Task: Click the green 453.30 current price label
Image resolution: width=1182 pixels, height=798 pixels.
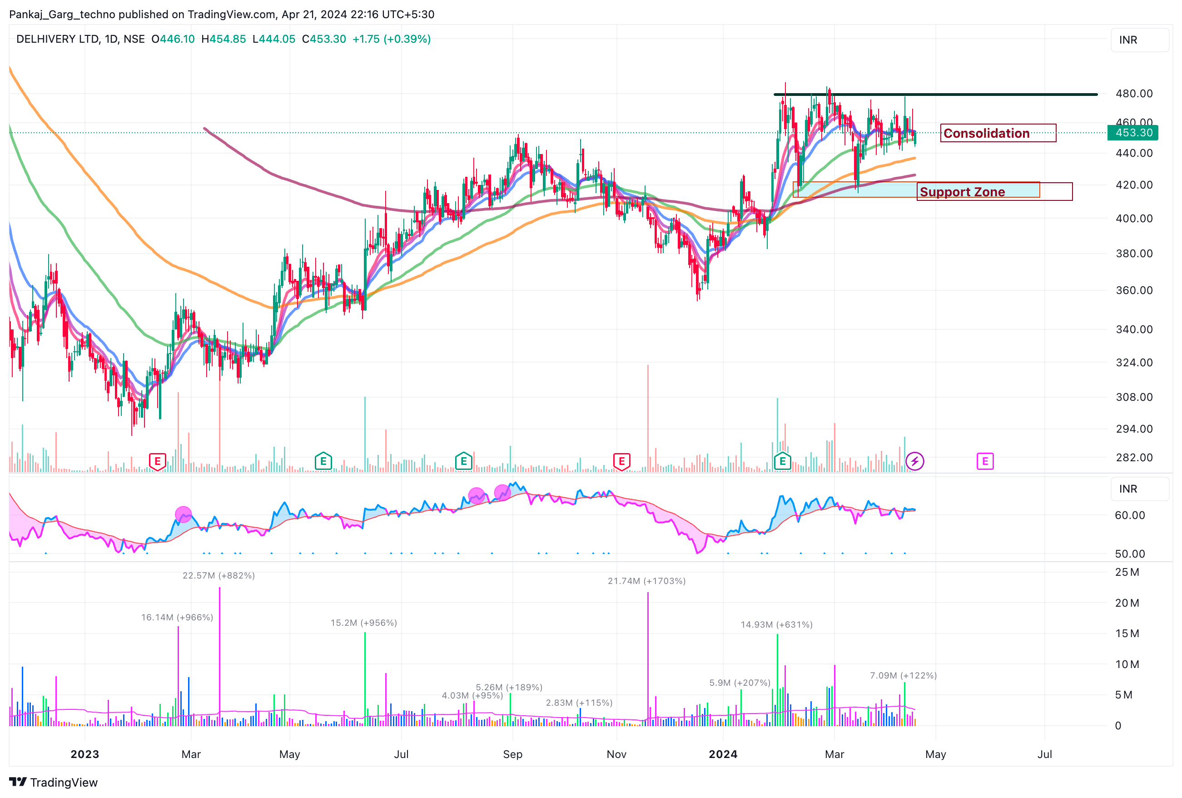Action: tap(1133, 133)
